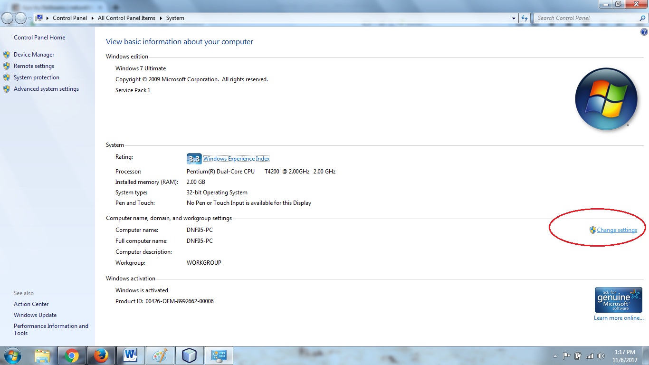Click the genuine Microsoft software badge

(x=619, y=300)
